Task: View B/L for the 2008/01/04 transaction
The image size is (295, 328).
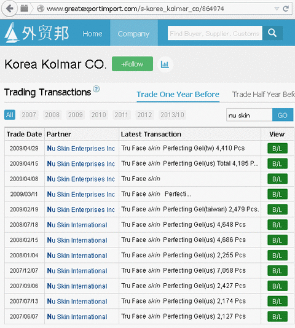Action: (x=277, y=255)
